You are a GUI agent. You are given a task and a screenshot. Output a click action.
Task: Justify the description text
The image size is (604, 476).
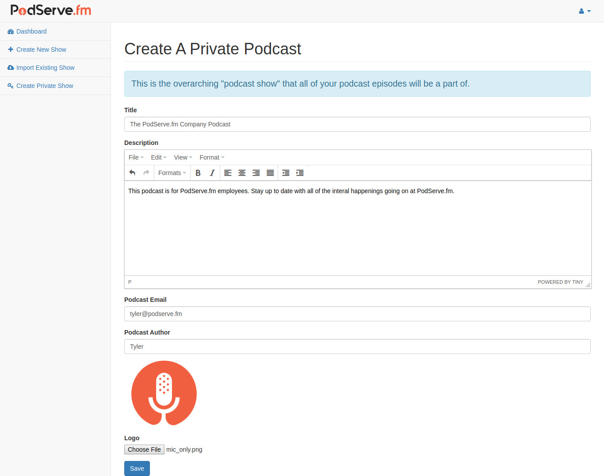(x=270, y=173)
